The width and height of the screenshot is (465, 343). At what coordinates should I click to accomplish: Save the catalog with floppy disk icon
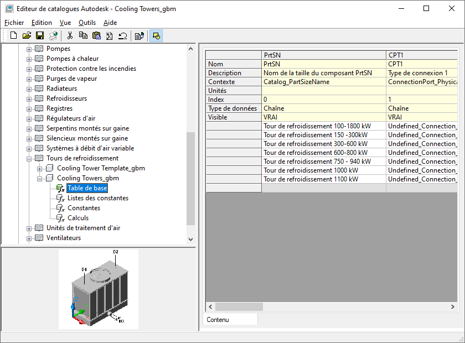40,35
